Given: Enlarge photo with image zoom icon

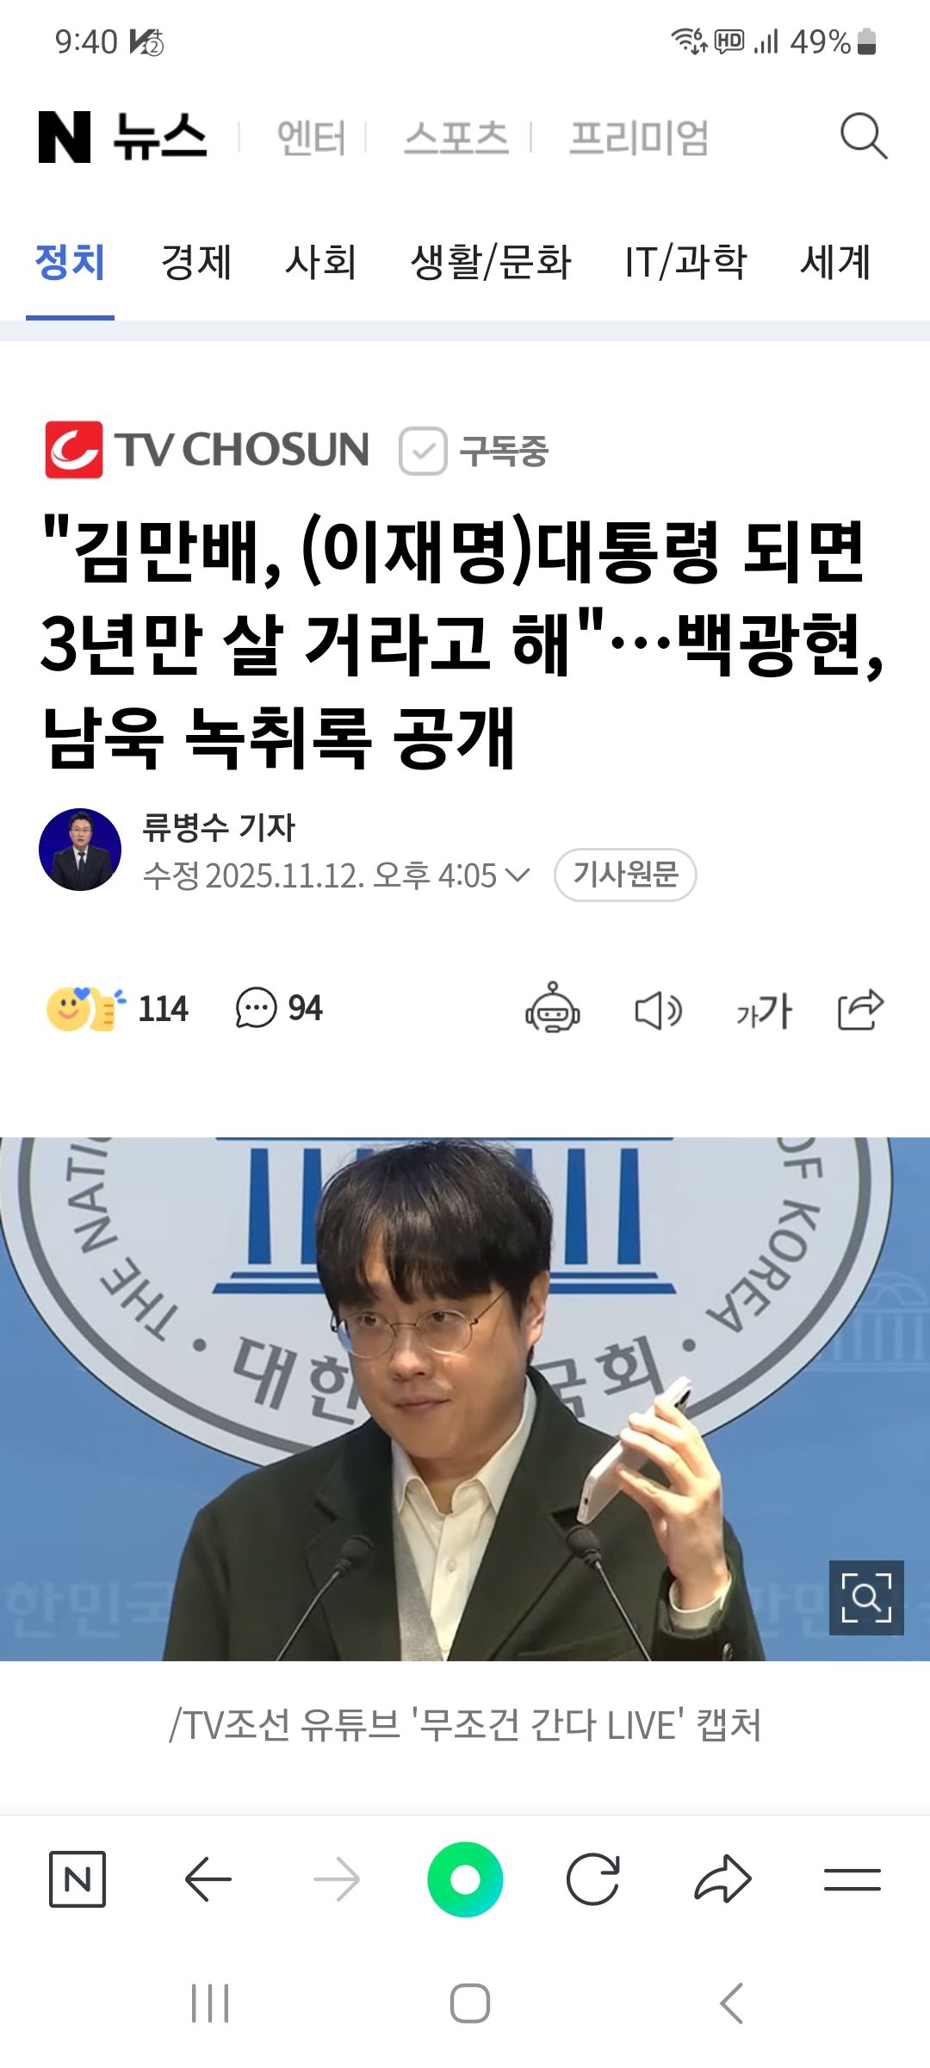Looking at the screenshot, I should (x=866, y=1598).
